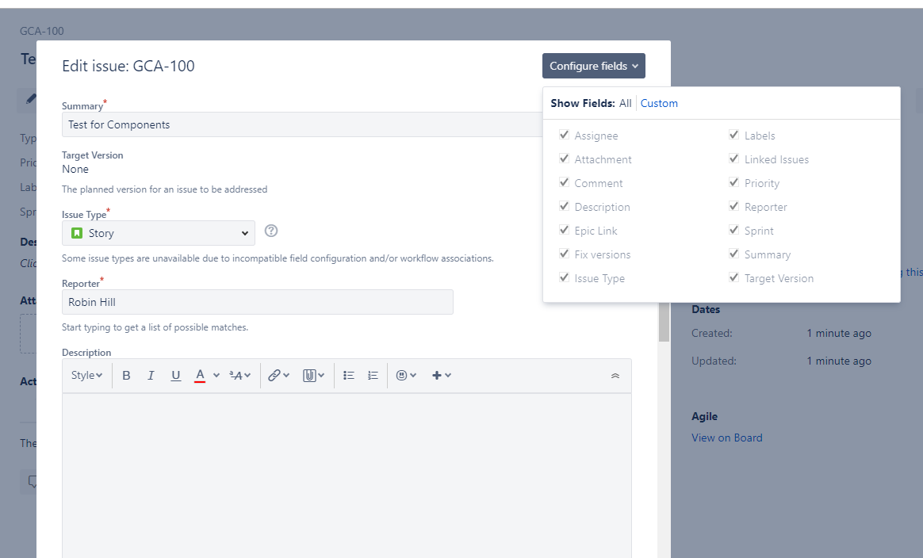The height and width of the screenshot is (558, 923).
Task: Click the Created 1 minute ago value
Action: pyautogui.click(x=839, y=333)
